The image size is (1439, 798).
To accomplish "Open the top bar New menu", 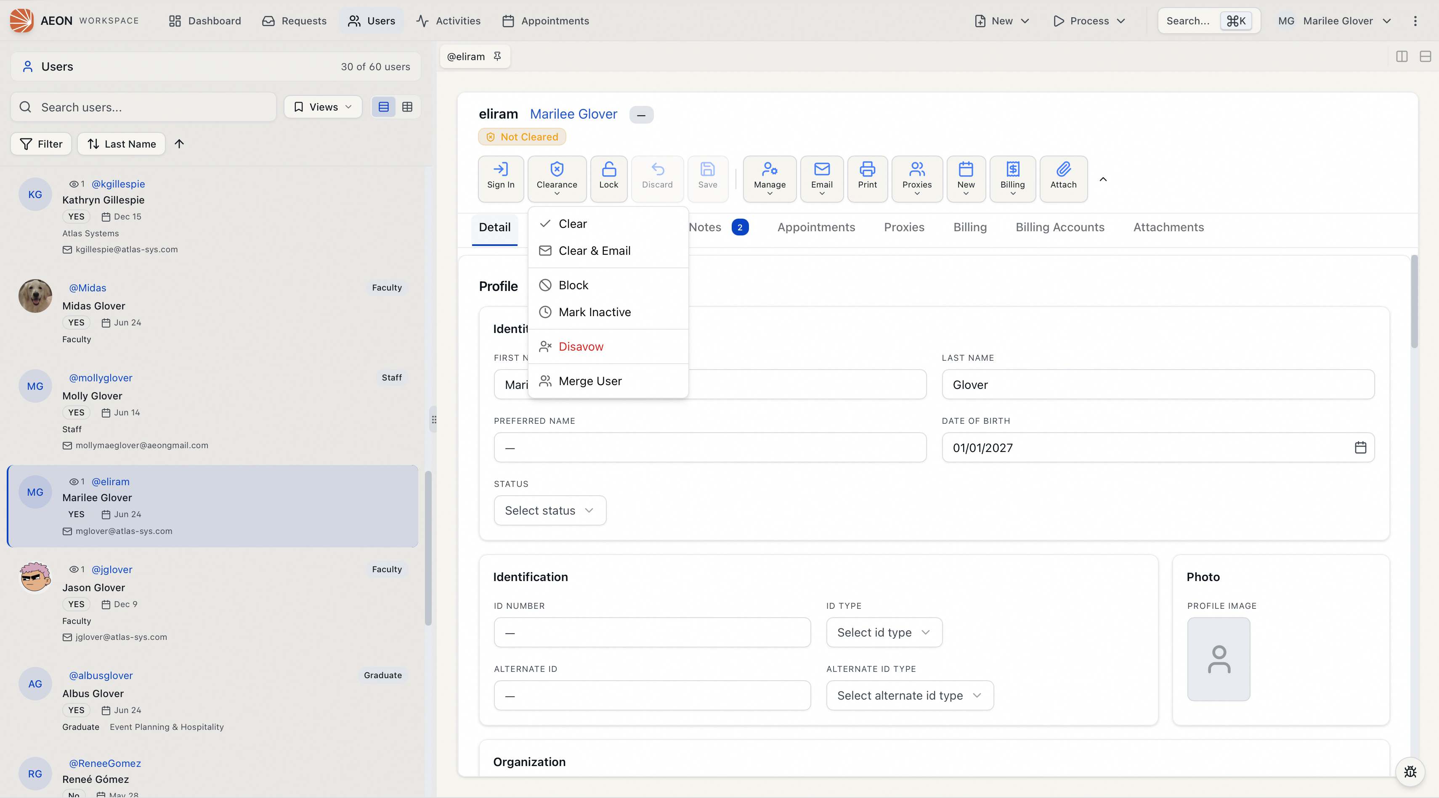I will pos(1001,21).
